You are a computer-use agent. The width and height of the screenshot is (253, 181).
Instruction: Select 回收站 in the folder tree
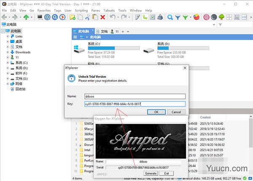click(20, 89)
